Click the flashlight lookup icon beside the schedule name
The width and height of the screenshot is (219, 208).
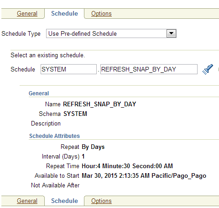coord(208,70)
